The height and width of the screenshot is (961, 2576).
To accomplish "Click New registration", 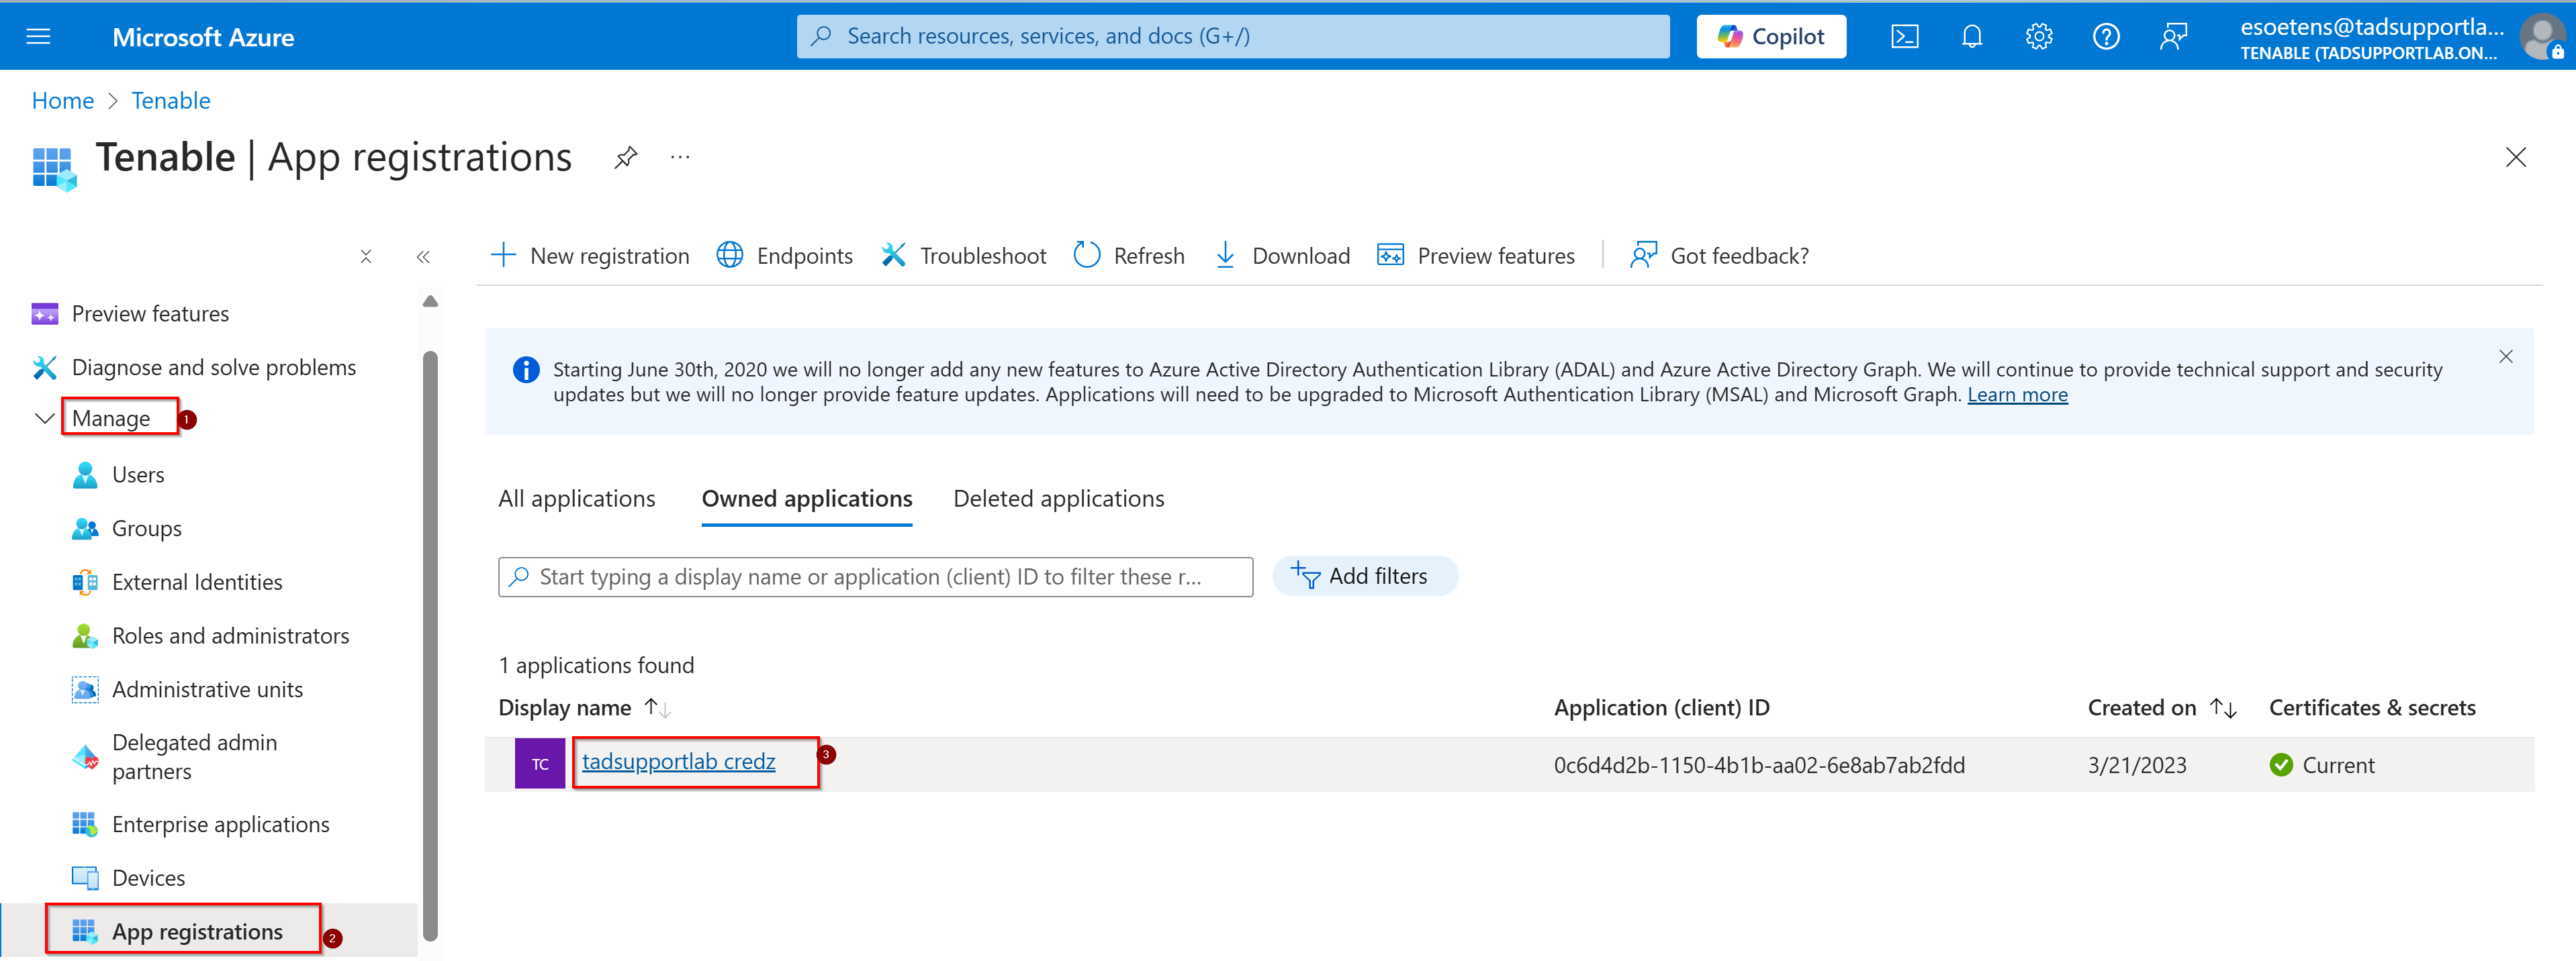I will point(590,256).
